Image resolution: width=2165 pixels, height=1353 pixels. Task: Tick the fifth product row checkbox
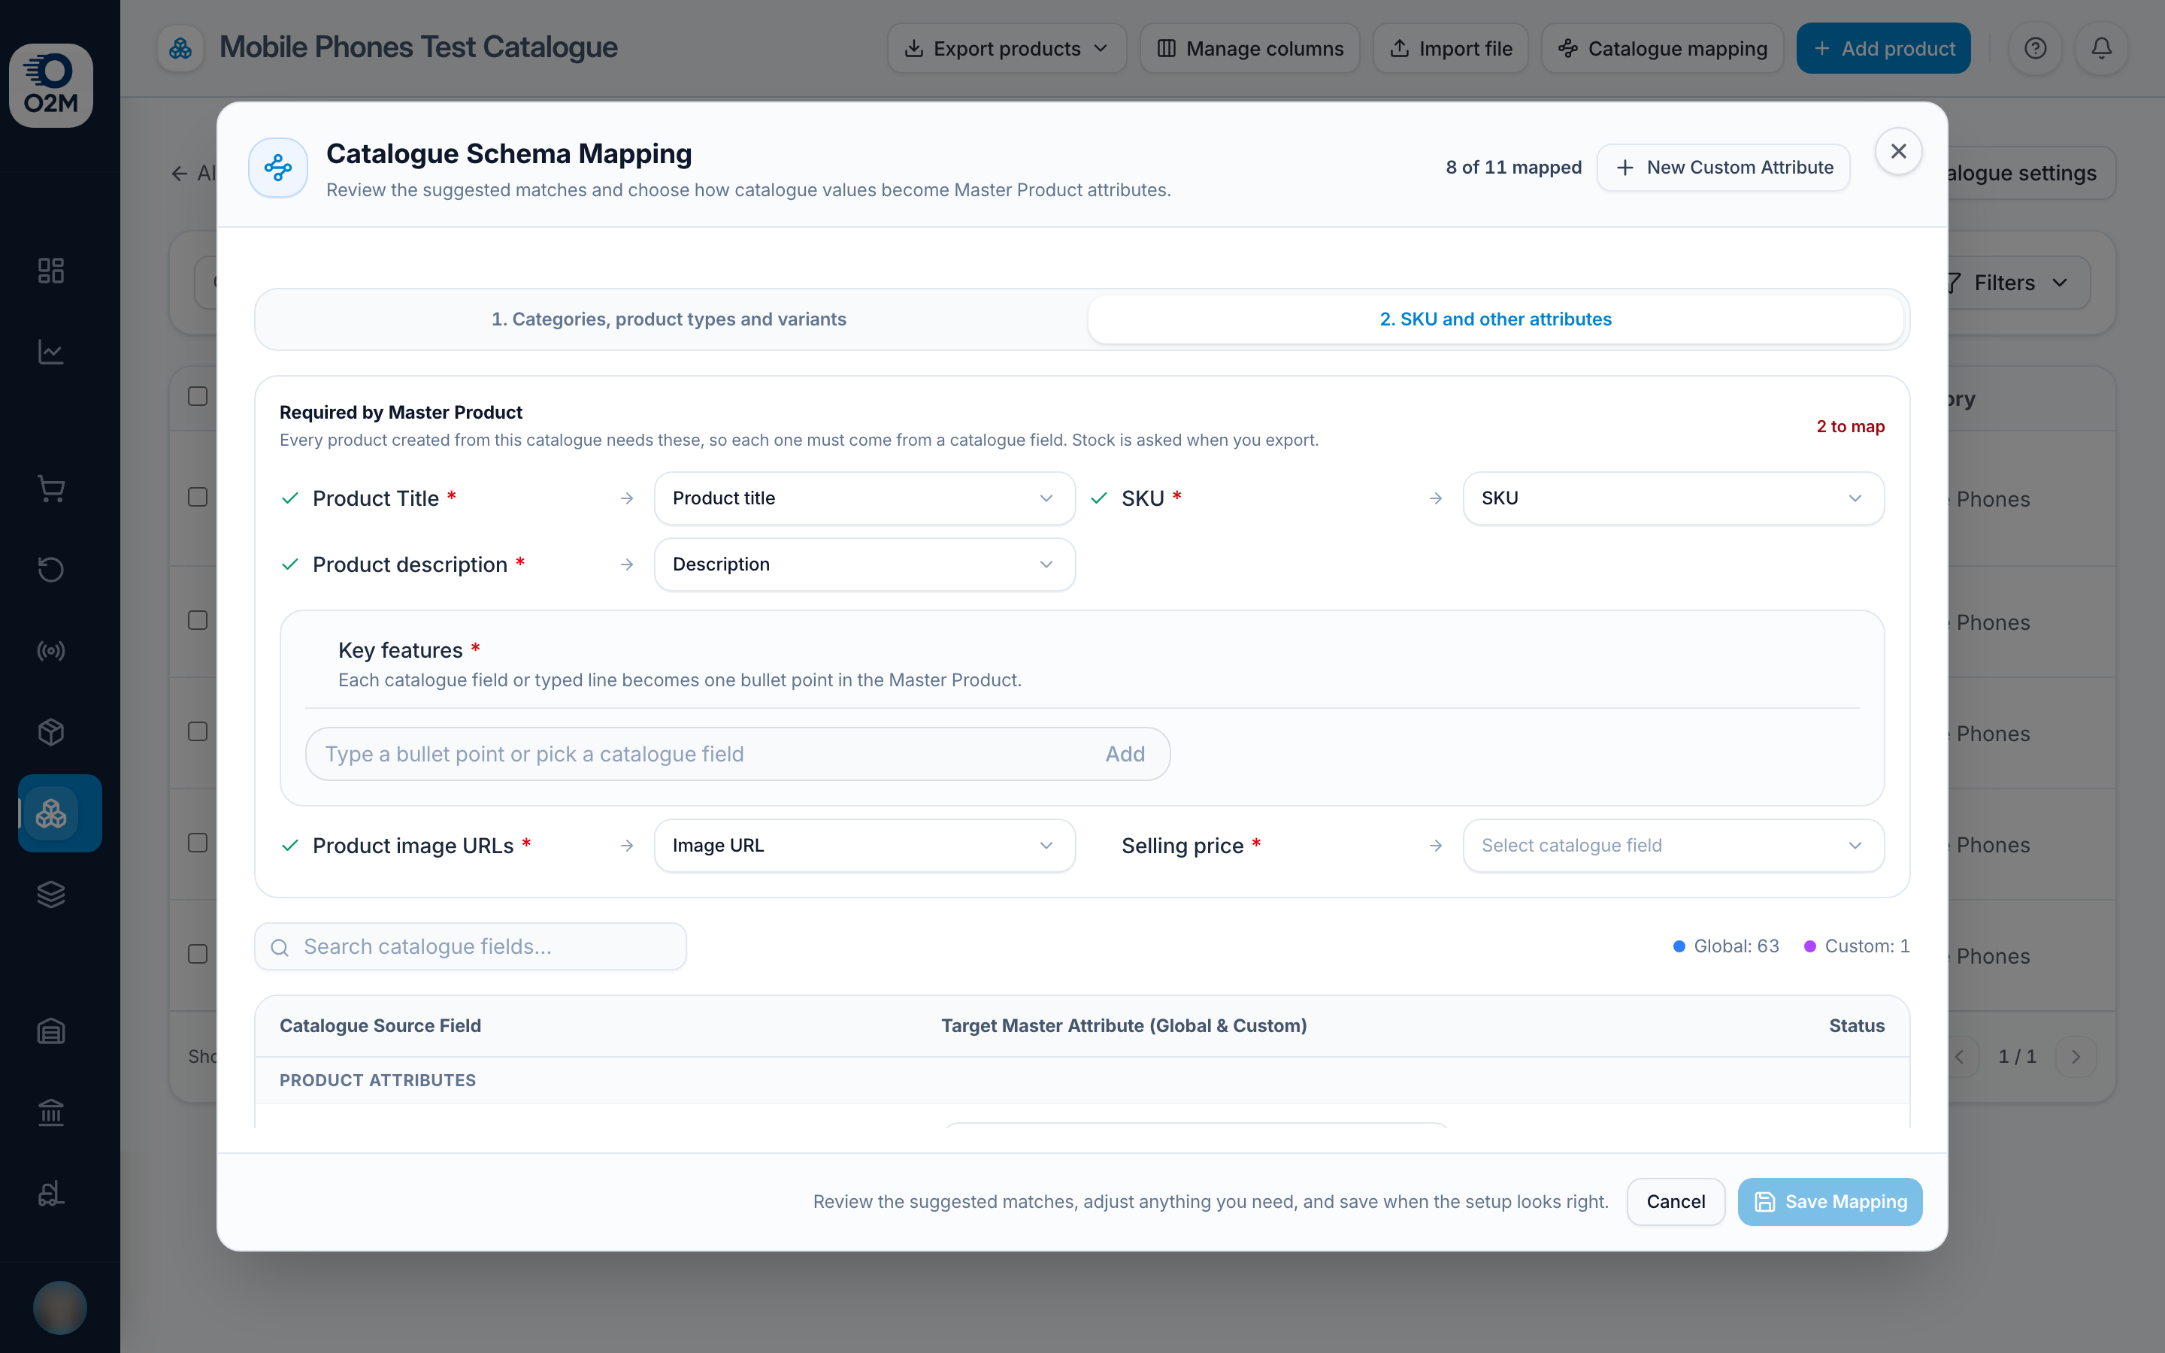[x=198, y=954]
